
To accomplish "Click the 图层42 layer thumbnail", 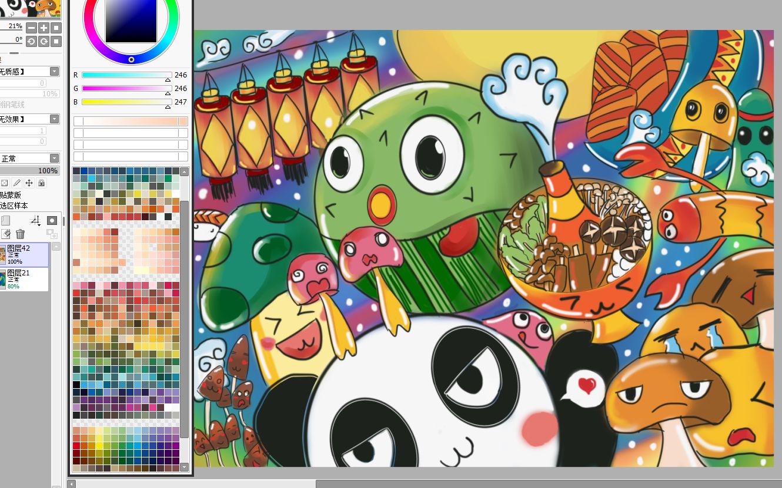I will click(x=3, y=255).
